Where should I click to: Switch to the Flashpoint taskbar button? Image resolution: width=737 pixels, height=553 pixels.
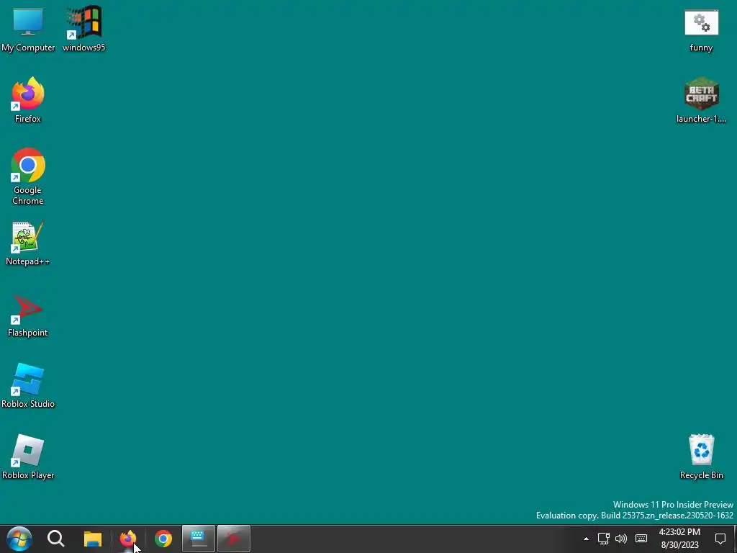click(234, 539)
